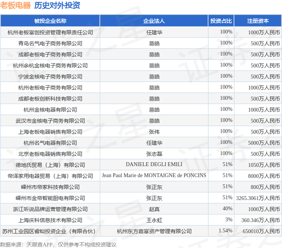Click the 被投企业名称 column header
Viewport: 282px width, 248px height.
[50, 21]
